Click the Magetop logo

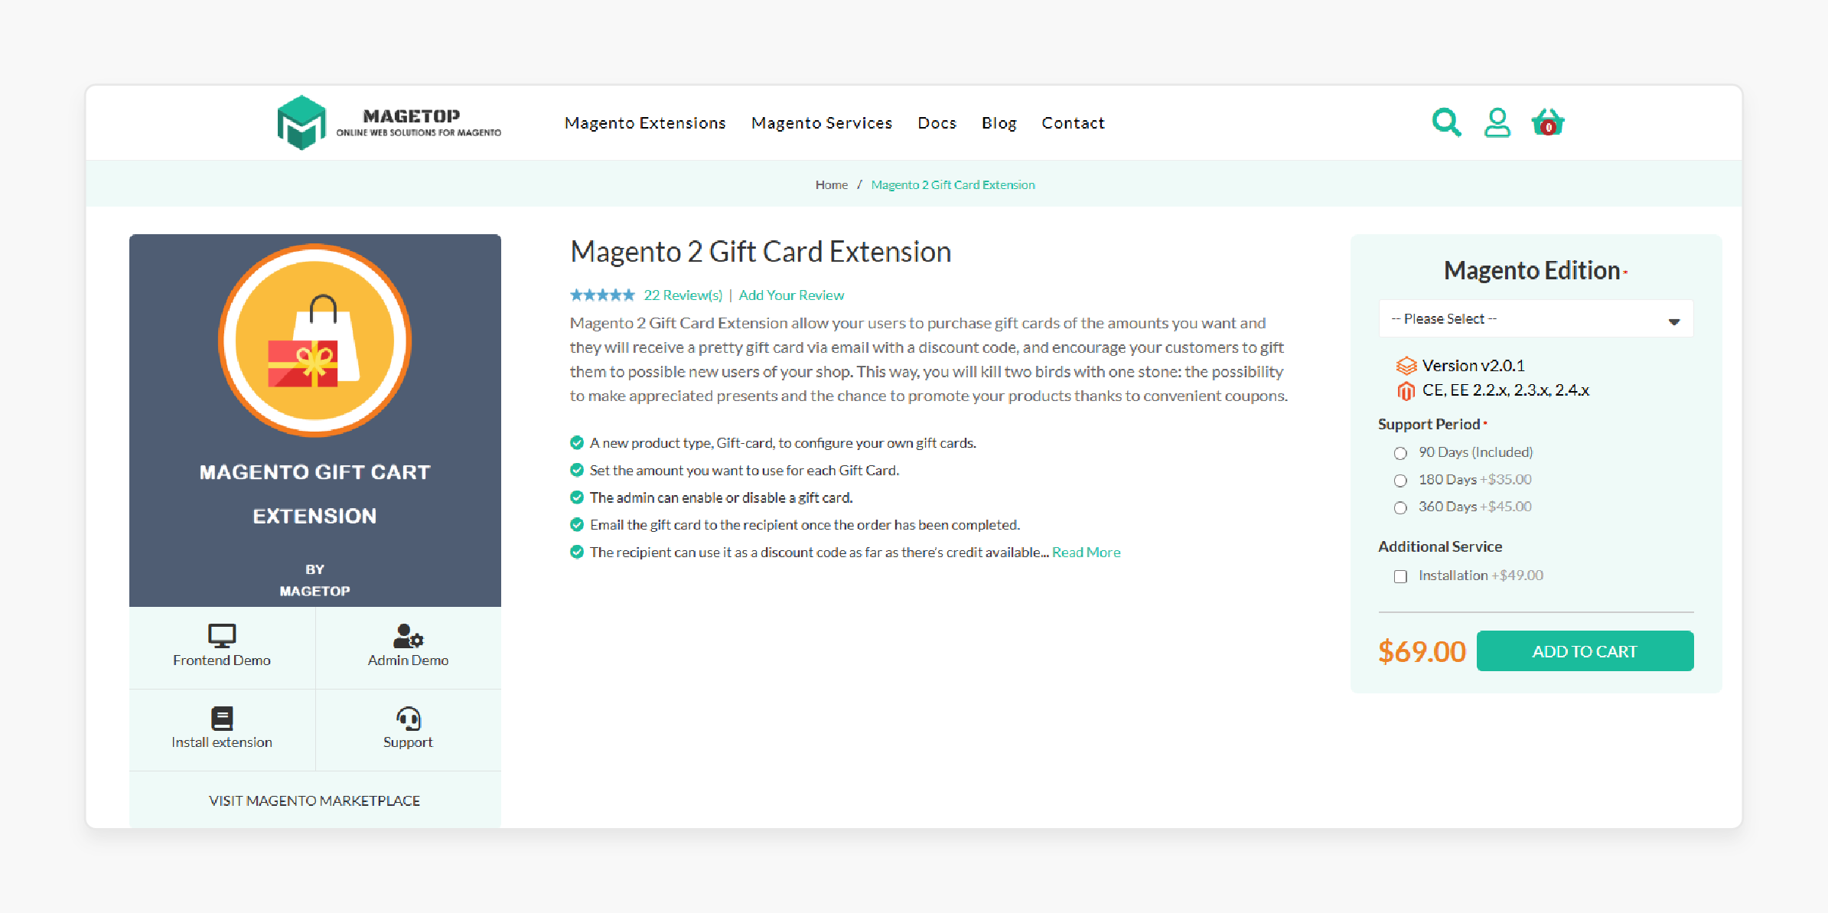pos(389,122)
